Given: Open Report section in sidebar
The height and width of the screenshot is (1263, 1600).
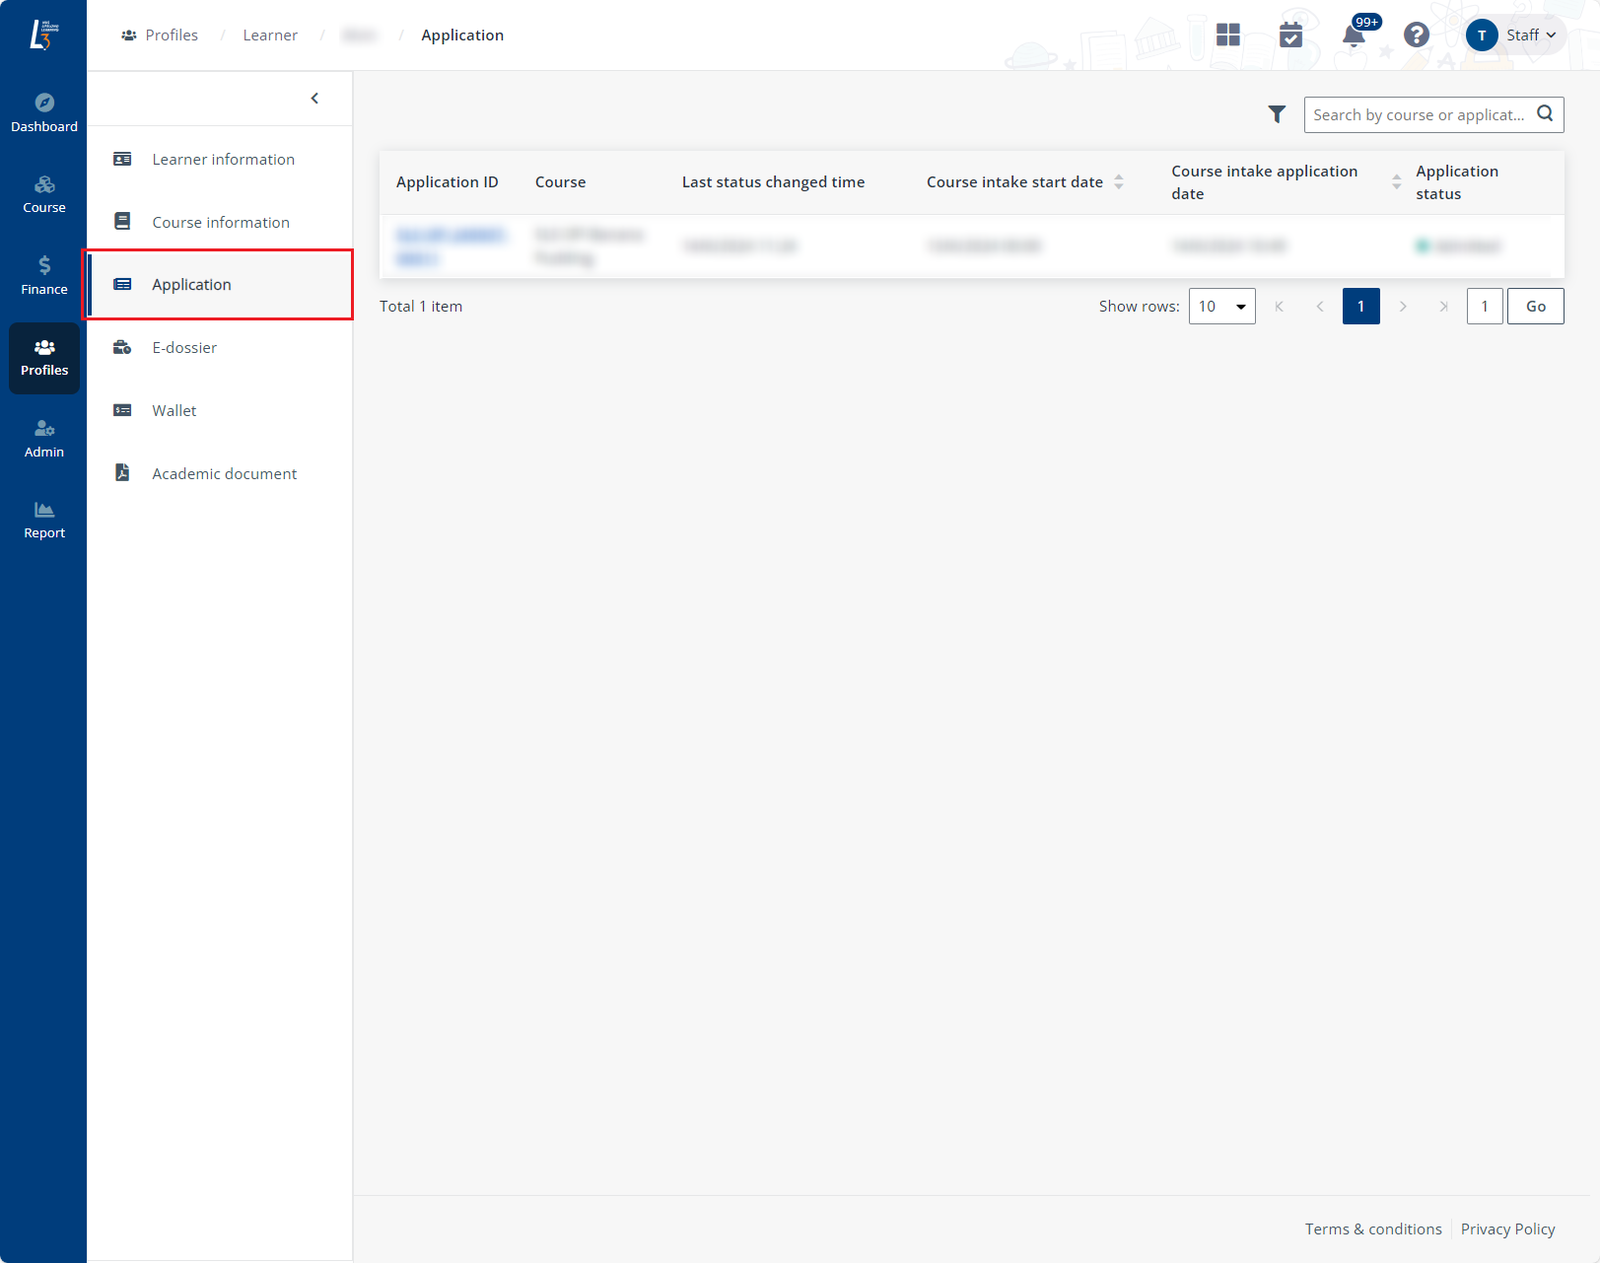Looking at the screenshot, I should [44, 520].
